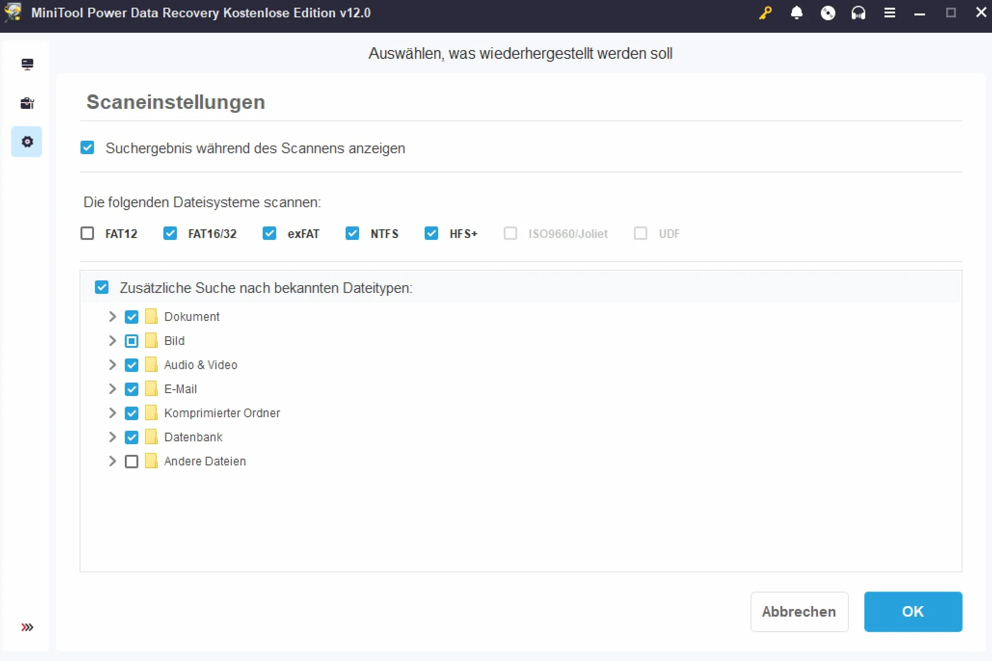
Task: Uncheck the FAT16/32 checkbox
Action: 170,233
